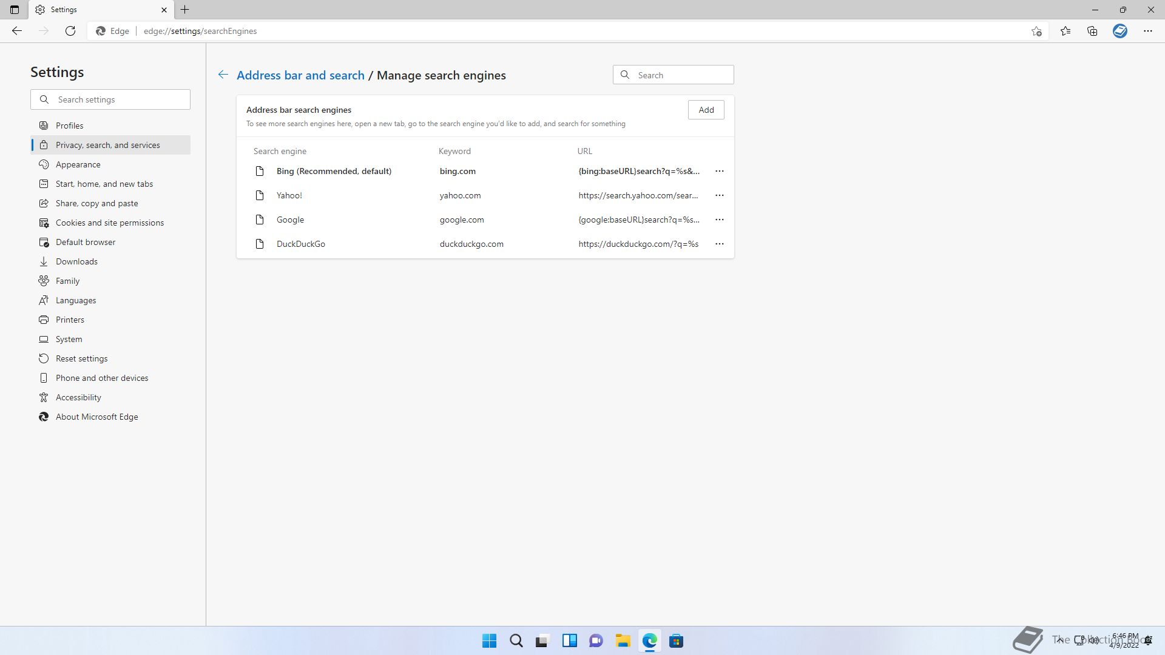Open Privacy, search, and services section
The height and width of the screenshot is (655, 1165).
click(x=110, y=145)
